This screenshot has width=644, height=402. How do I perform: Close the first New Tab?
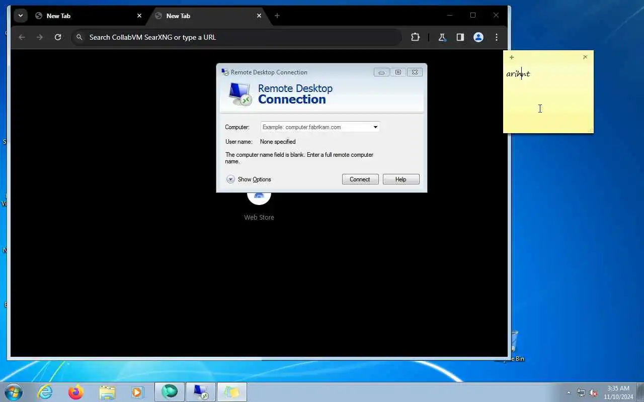tap(139, 16)
